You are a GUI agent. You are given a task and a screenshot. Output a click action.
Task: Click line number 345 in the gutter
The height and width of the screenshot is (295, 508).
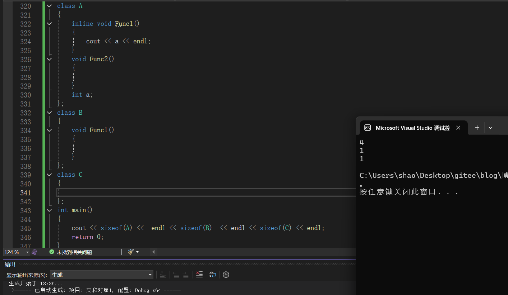(x=26, y=228)
